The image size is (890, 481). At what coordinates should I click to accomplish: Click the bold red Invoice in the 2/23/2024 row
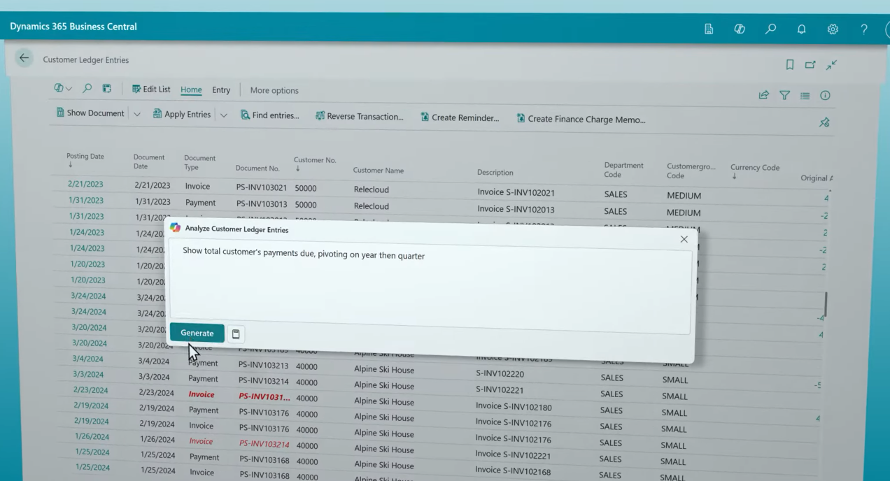tap(202, 394)
